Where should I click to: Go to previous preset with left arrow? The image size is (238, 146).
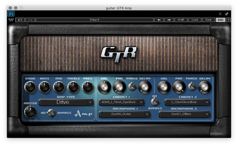(x=159, y=20)
